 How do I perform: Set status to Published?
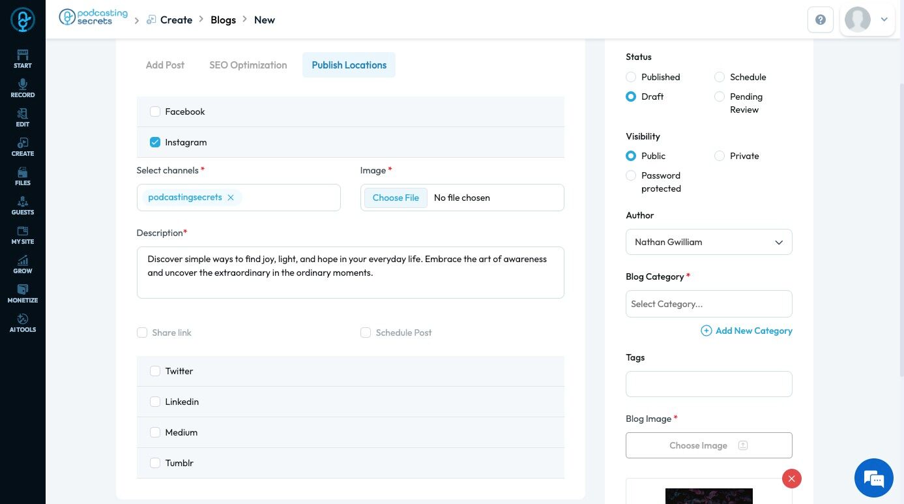tap(631, 77)
